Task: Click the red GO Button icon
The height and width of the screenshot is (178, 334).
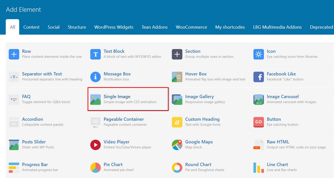Action: (258, 122)
